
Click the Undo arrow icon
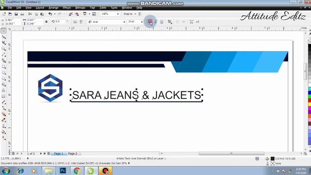[50, 14]
